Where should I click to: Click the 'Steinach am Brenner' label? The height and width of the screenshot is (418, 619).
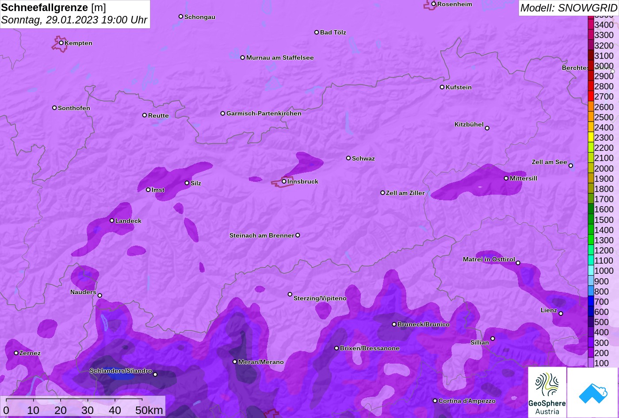pyautogui.click(x=262, y=235)
